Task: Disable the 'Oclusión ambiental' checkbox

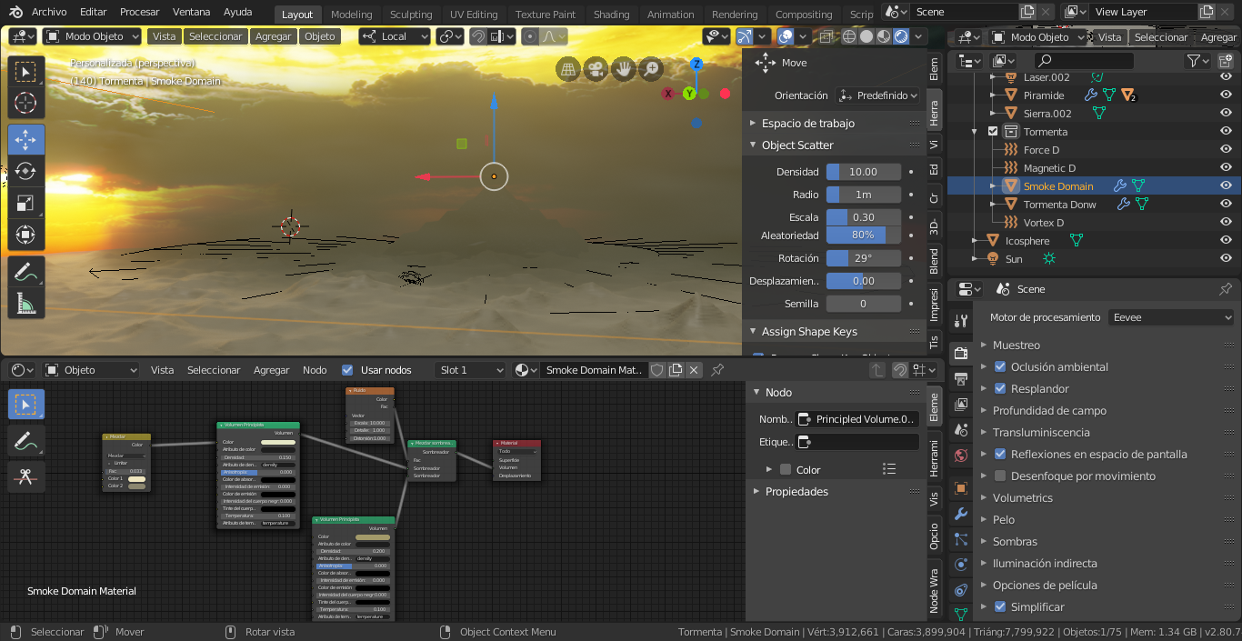Action: (1000, 366)
